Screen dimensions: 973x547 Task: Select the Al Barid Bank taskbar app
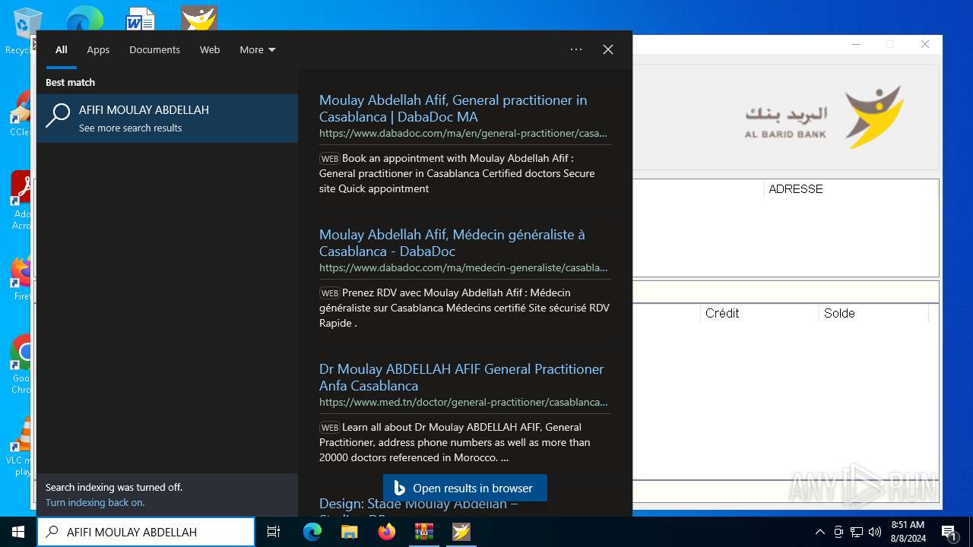pyautogui.click(x=461, y=532)
